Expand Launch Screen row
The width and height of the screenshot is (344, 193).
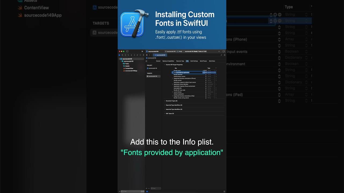(x=173, y=92)
